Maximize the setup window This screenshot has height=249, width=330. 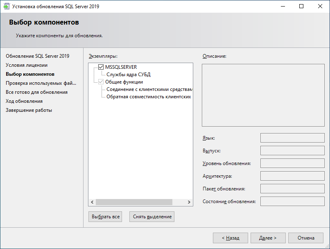[301, 6]
